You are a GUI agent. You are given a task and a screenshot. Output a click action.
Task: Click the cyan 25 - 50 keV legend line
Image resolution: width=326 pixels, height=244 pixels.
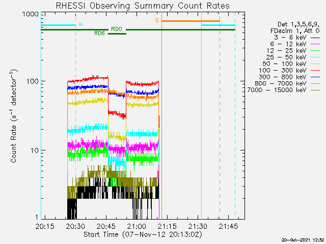[x=315, y=57]
